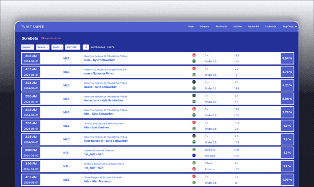Click the 8:00 PM 2024-08-02 time cell
The width and height of the screenshot is (314, 187).
coord(31,153)
